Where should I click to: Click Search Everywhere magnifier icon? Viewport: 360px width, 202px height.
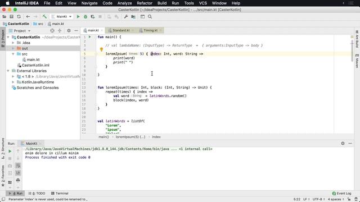[x=150, y=17]
